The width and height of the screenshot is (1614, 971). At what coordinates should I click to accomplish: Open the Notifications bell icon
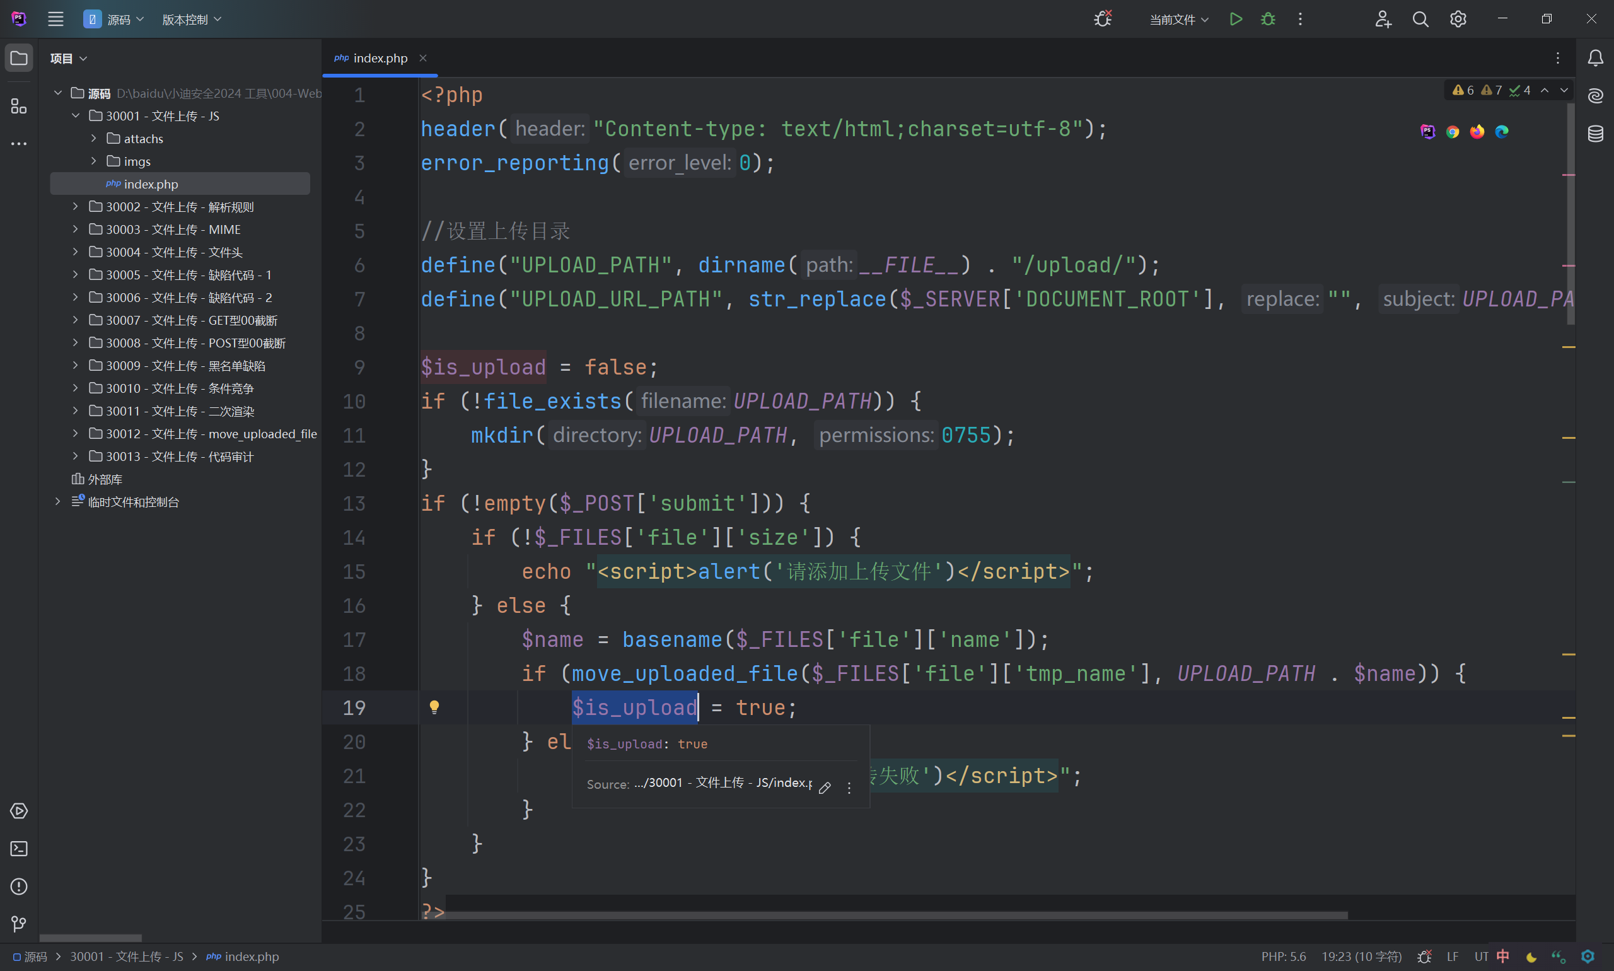pos(1595,58)
